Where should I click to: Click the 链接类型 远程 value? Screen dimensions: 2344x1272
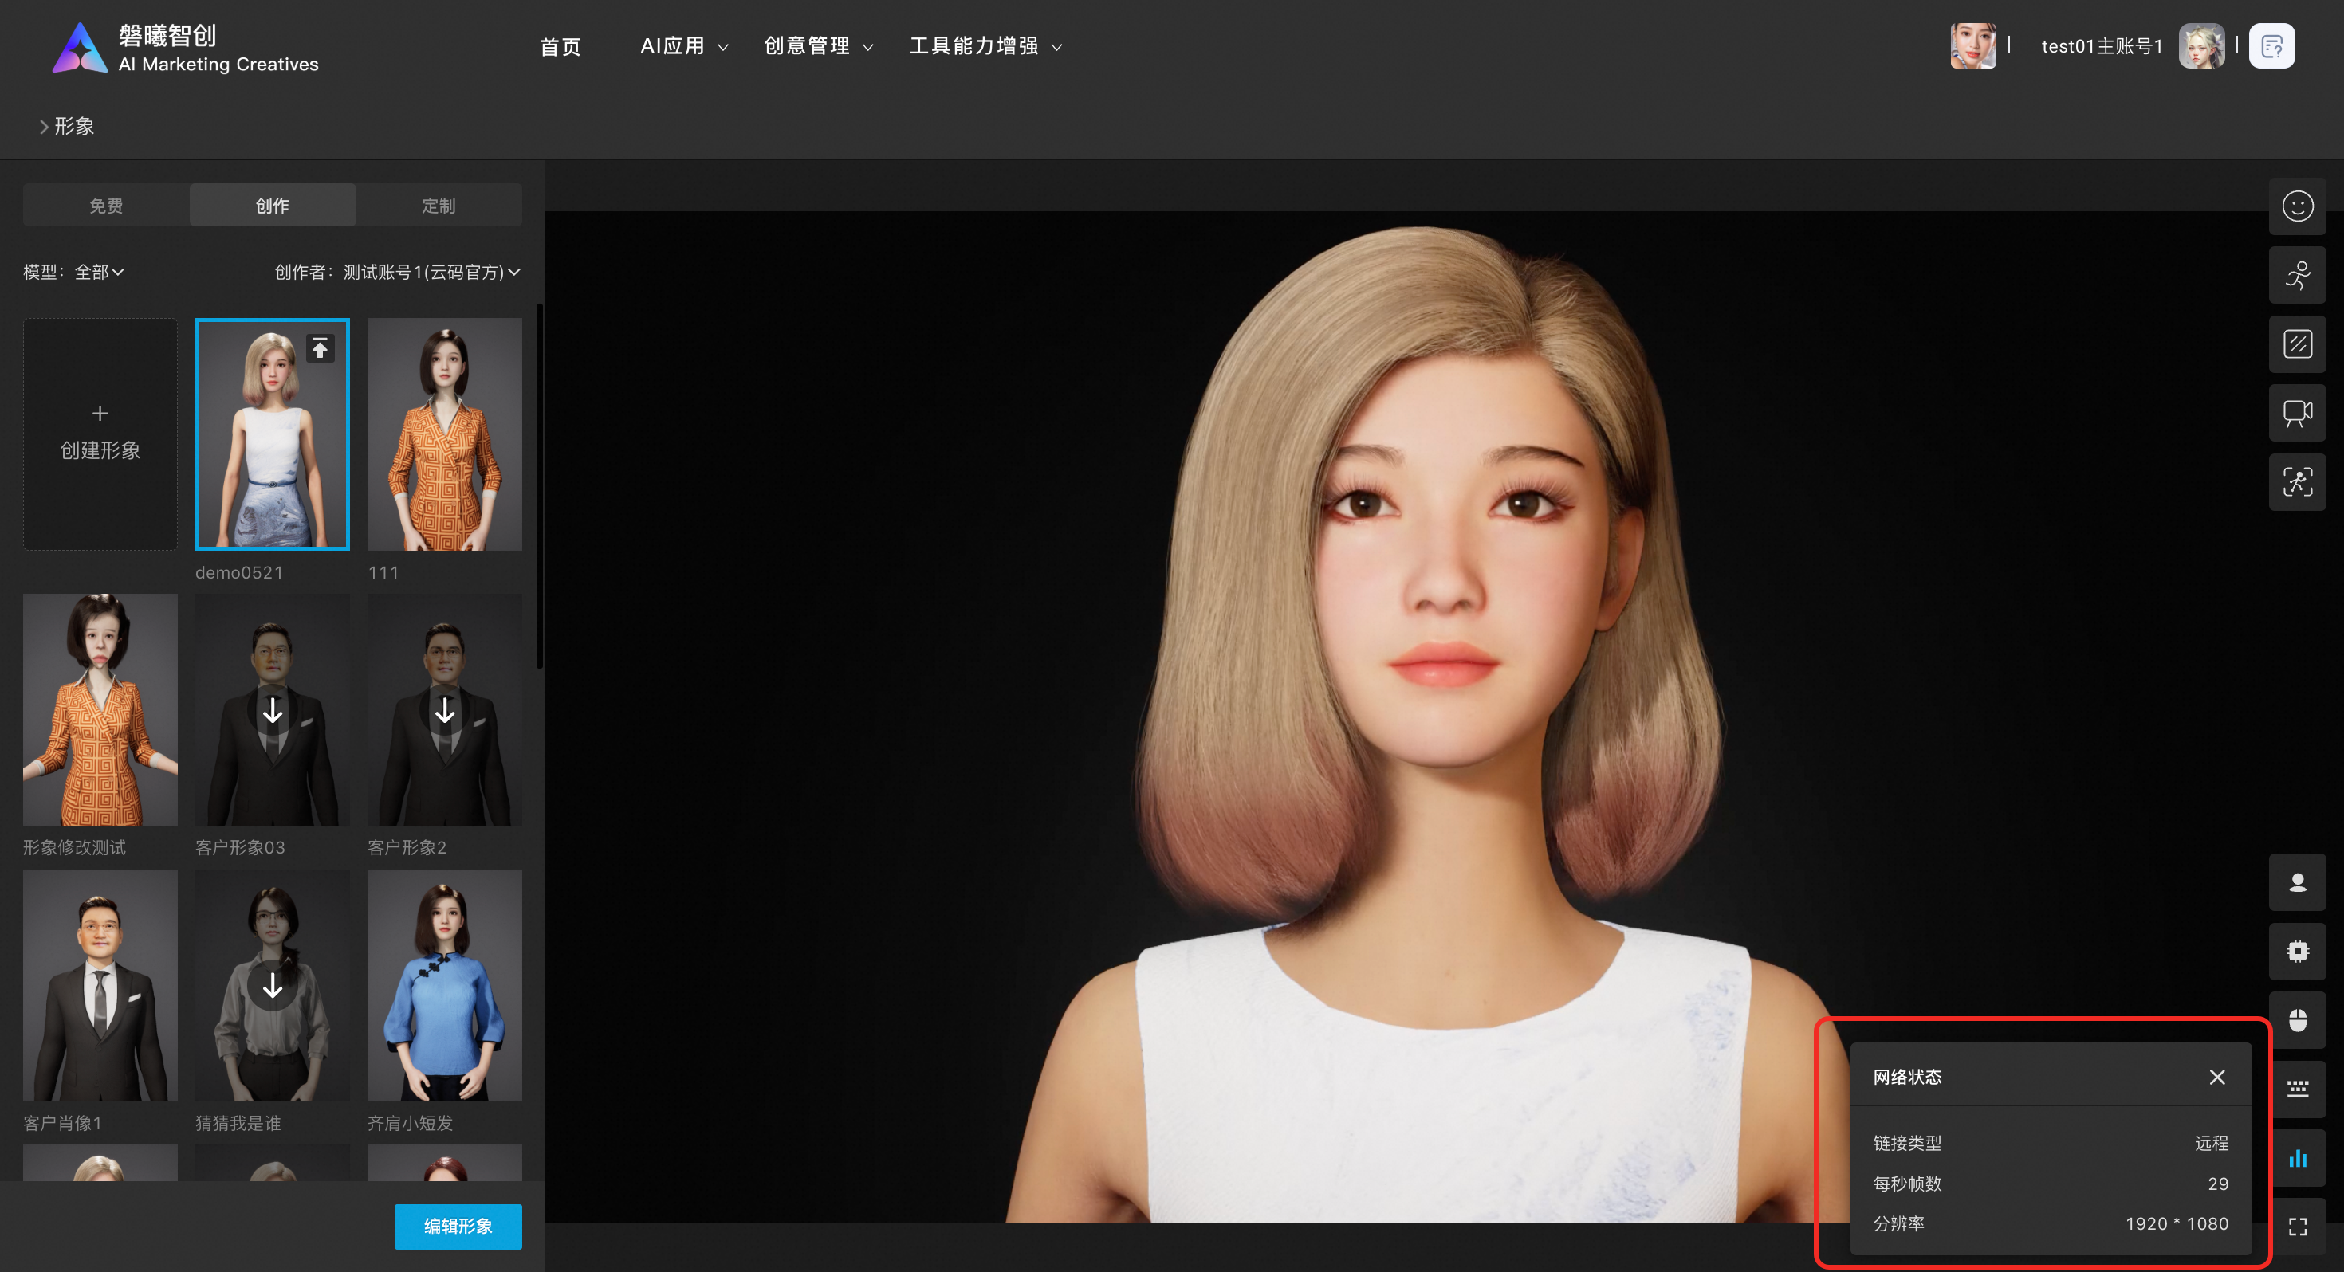tap(2211, 1143)
